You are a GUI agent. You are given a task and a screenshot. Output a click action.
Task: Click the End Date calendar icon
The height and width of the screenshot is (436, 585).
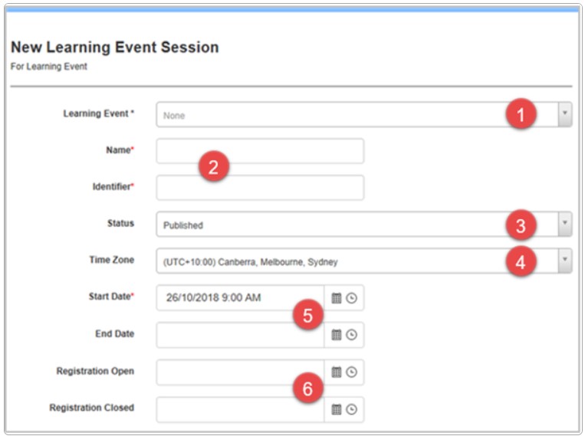336,335
